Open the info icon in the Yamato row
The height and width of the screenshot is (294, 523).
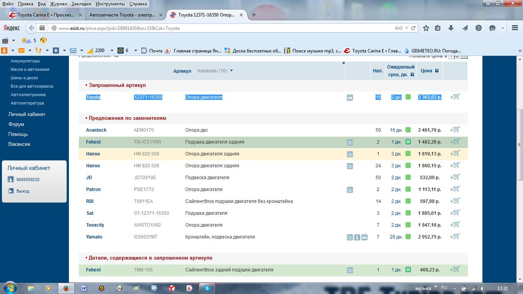357,237
